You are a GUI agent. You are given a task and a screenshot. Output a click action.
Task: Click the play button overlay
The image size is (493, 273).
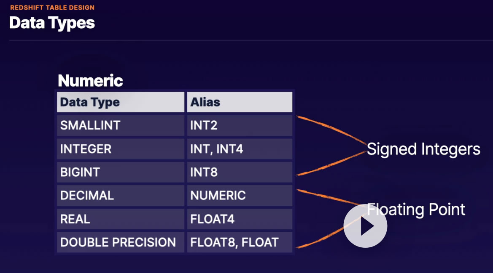[x=365, y=226]
